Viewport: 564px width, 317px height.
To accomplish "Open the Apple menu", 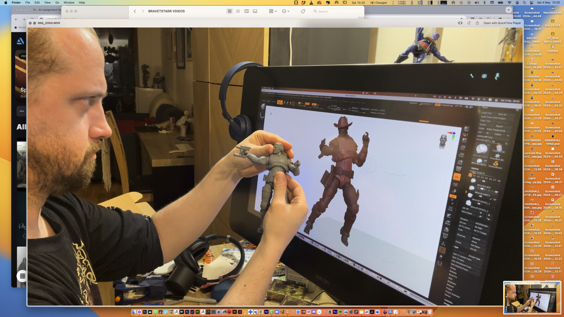I will tap(6, 2).
